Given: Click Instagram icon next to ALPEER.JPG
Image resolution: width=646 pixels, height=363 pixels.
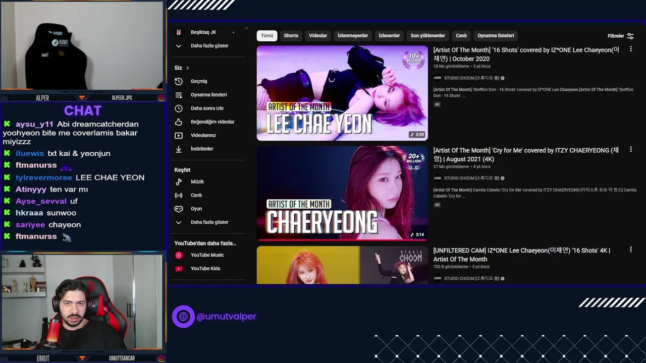Looking at the screenshot, I should [161, 98].
